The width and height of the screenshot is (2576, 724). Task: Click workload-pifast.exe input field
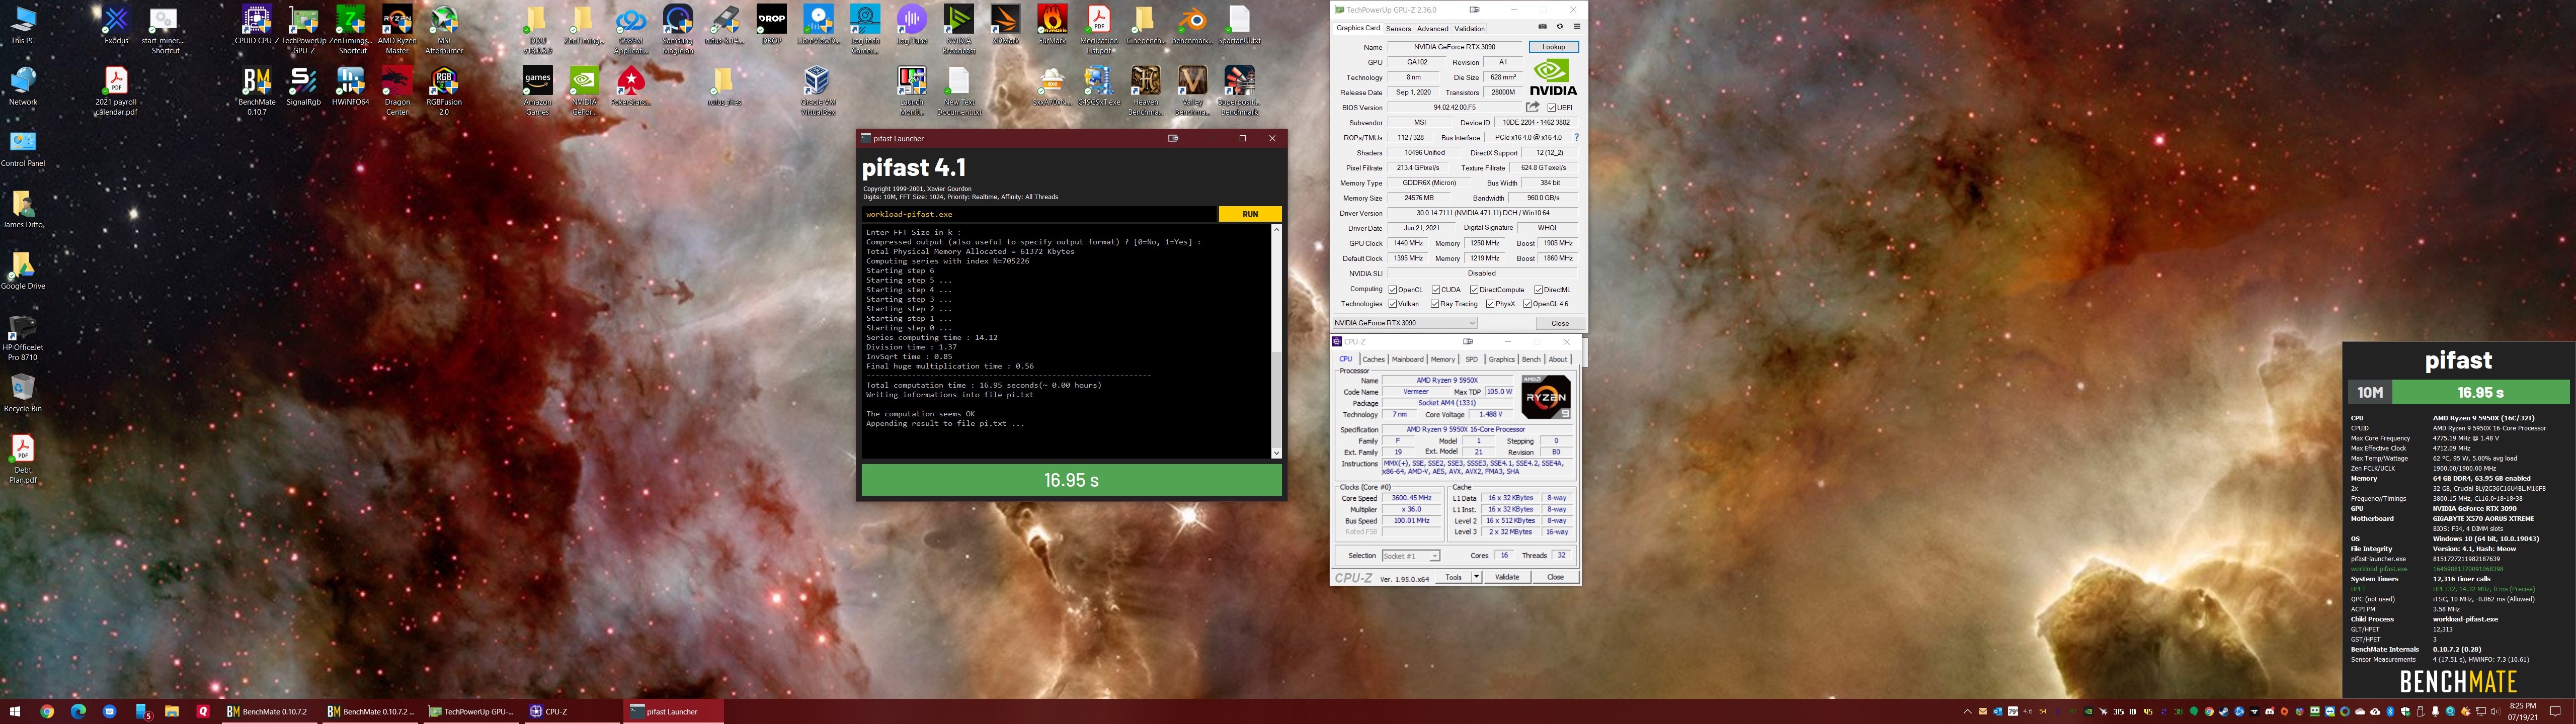[1039, 214]
